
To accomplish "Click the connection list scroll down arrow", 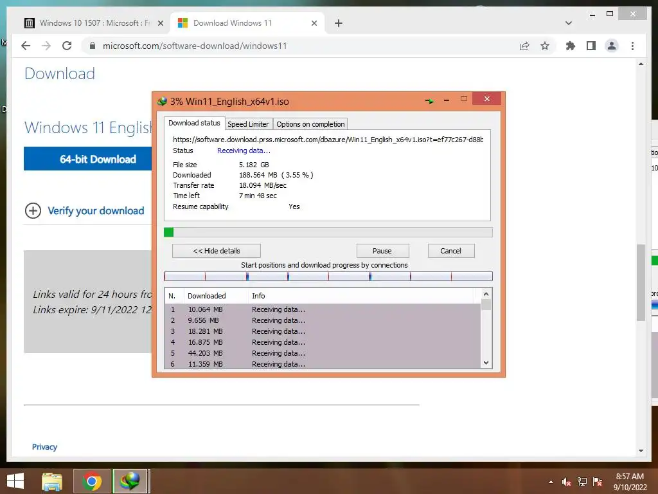I will [486, 363].
